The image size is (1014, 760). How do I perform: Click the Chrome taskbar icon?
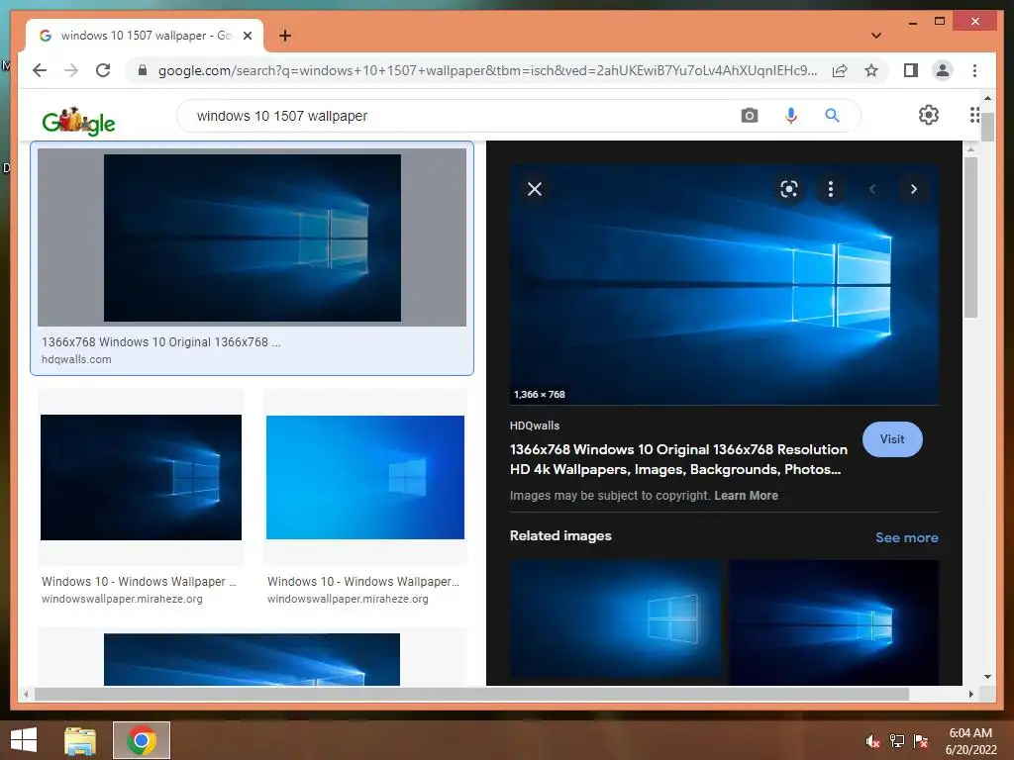pyautogui.click(x=142, y=740)
